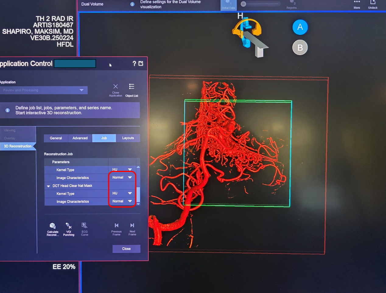This screenshot has width=386, height=293.
Task: Switch to the Advanced tab
Action: tap(80, 138)
